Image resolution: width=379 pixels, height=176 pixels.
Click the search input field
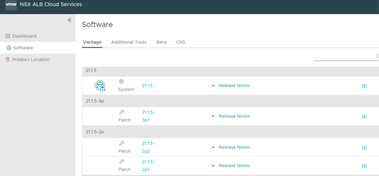[x=346, y=56]
